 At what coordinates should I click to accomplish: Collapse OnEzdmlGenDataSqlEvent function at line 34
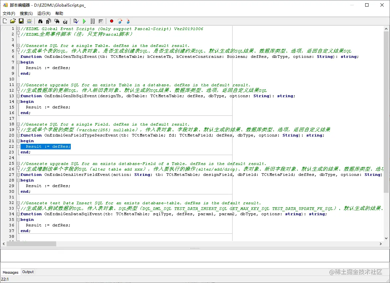pos(18,214)
